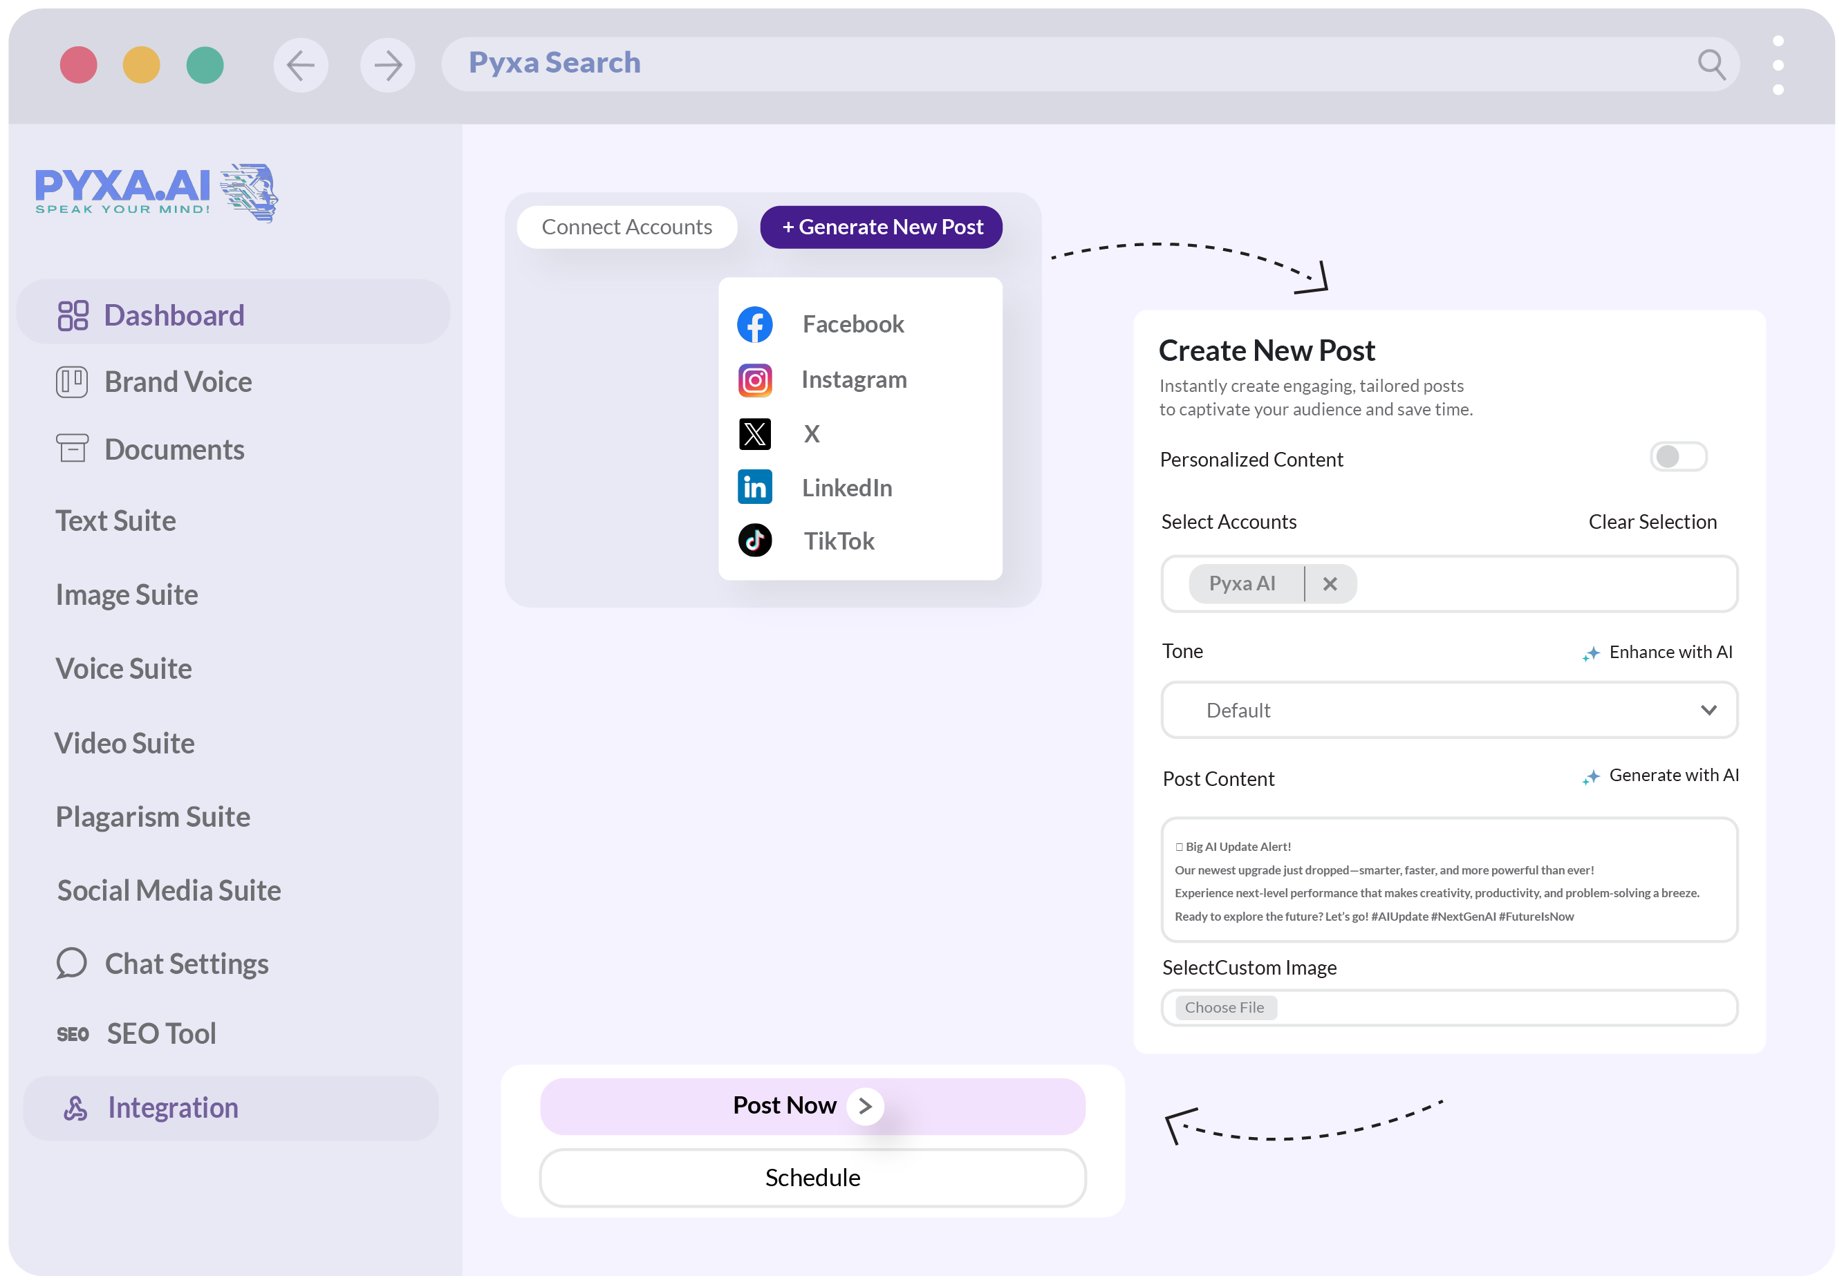
Task: Go to Brand Voice in sidebar
Action: tap(178, 382)
